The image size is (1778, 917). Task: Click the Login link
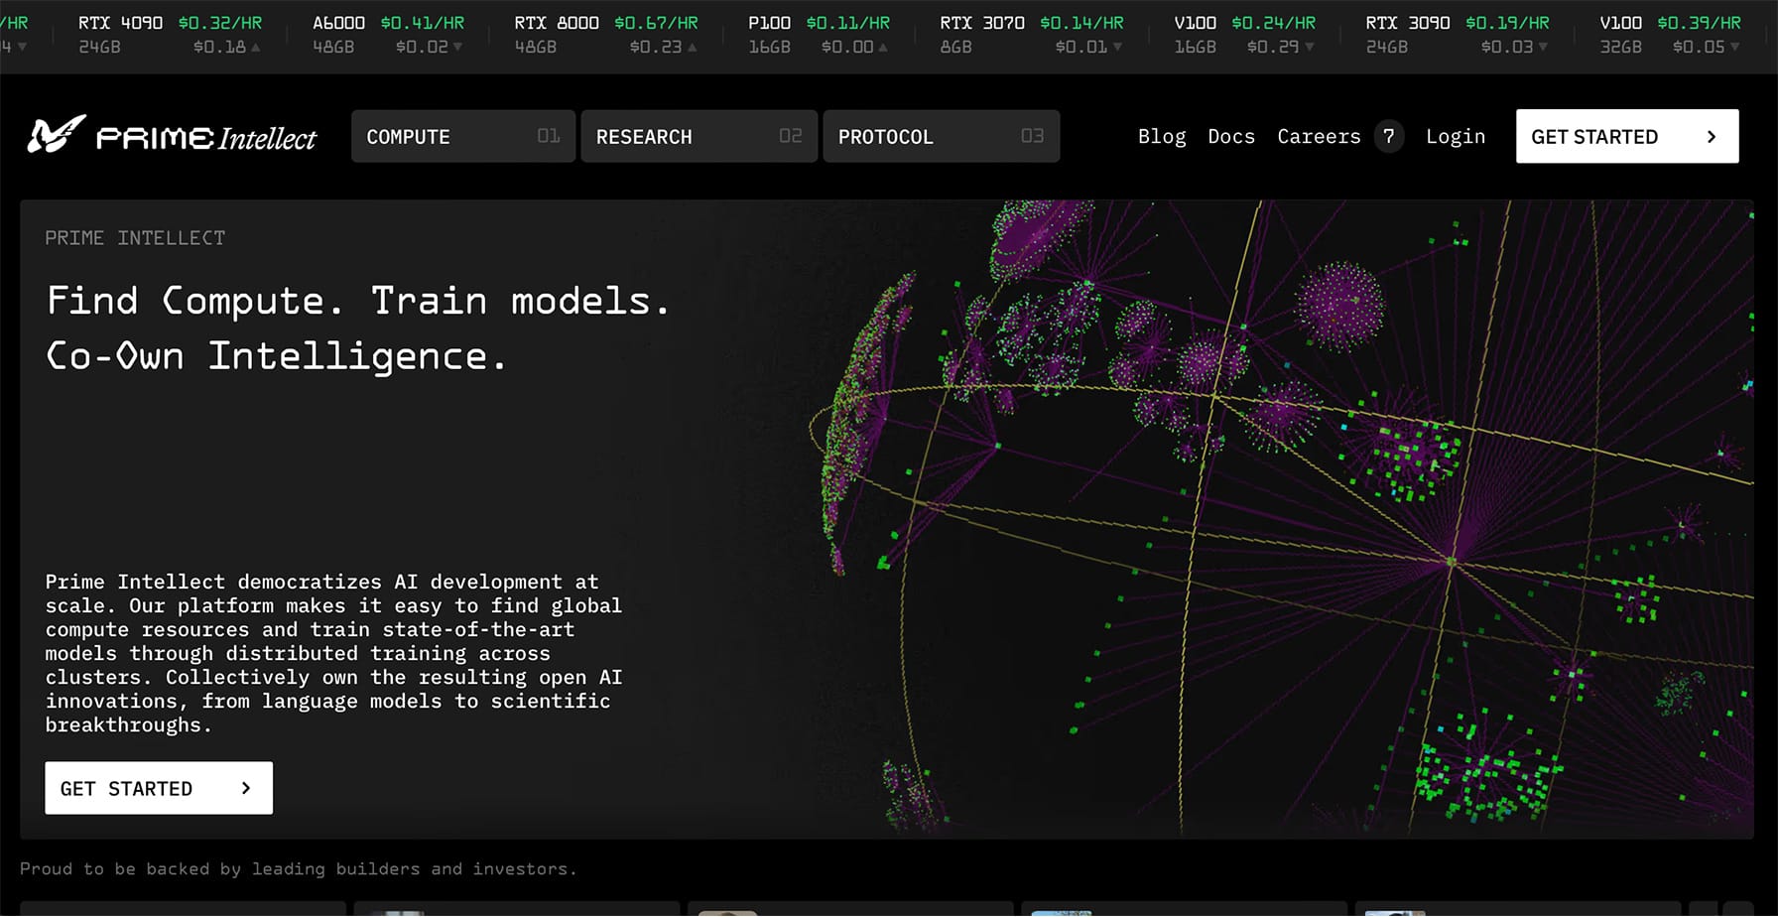(1456, 136)
